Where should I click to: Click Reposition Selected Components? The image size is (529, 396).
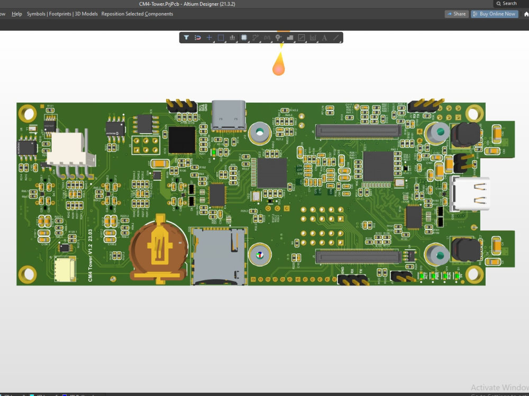tap(137, 14)
